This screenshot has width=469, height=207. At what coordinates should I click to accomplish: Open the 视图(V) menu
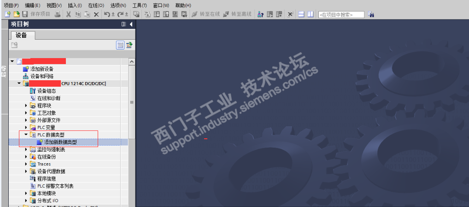pyautogui.click(x=54, y=6)
